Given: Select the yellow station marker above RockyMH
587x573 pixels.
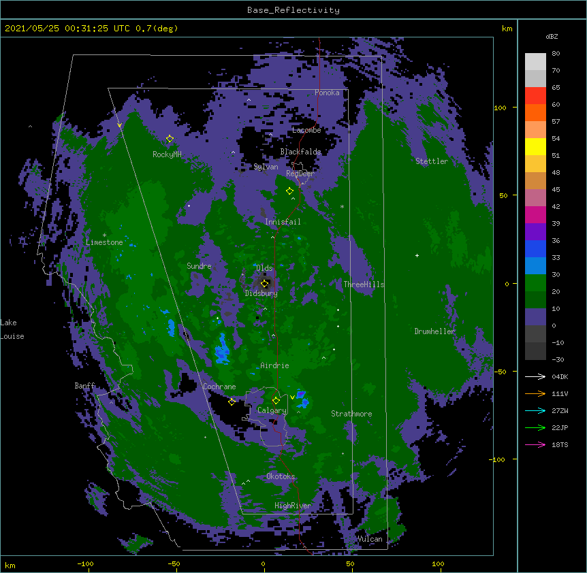Looking at the screenshot, I should (x=170, y=139).
